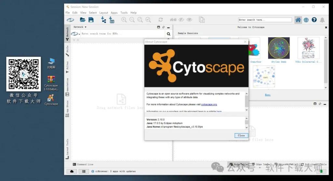The height and width of the screenshot is (181, 333).
Task: Click the New Network from Selection icon
Action: (202, 20)
